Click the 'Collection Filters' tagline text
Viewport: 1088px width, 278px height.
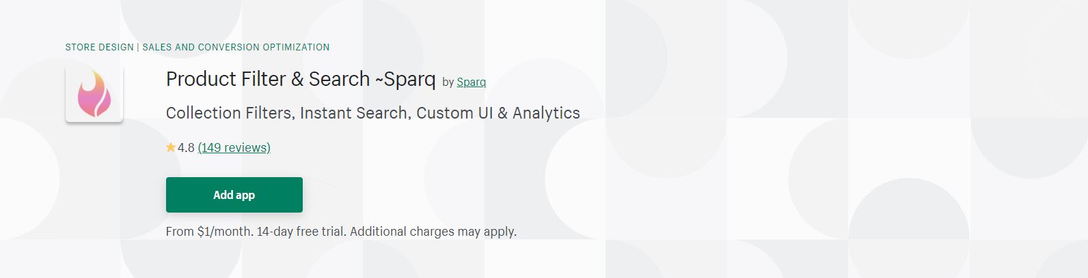(x=230, y=113)
